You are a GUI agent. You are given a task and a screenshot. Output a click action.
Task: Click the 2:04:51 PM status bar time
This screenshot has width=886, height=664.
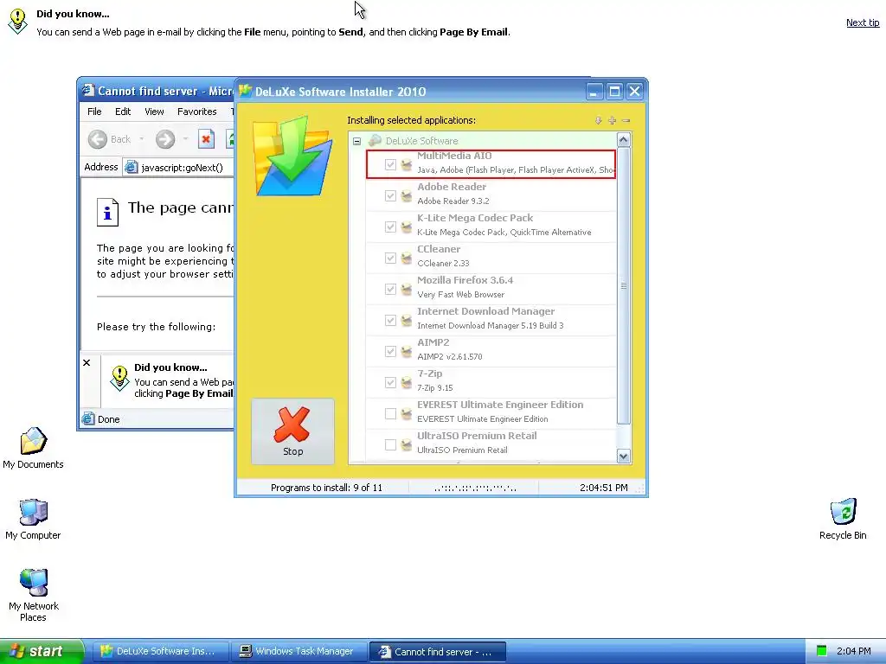pos(603,488)
